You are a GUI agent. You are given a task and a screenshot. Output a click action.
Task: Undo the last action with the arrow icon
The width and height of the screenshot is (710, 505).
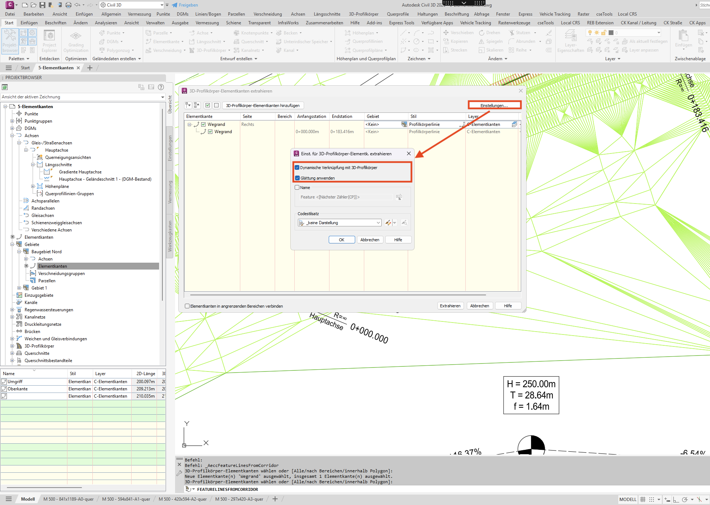coord(77,5)
